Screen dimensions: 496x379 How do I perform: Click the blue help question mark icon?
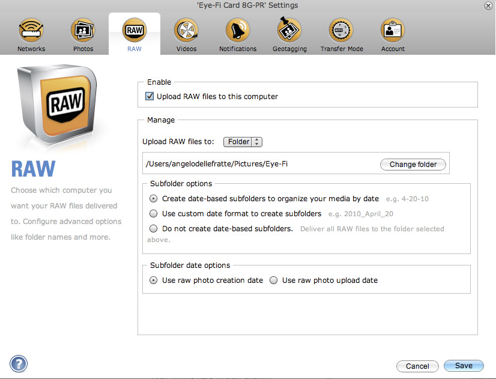[19, 364]
